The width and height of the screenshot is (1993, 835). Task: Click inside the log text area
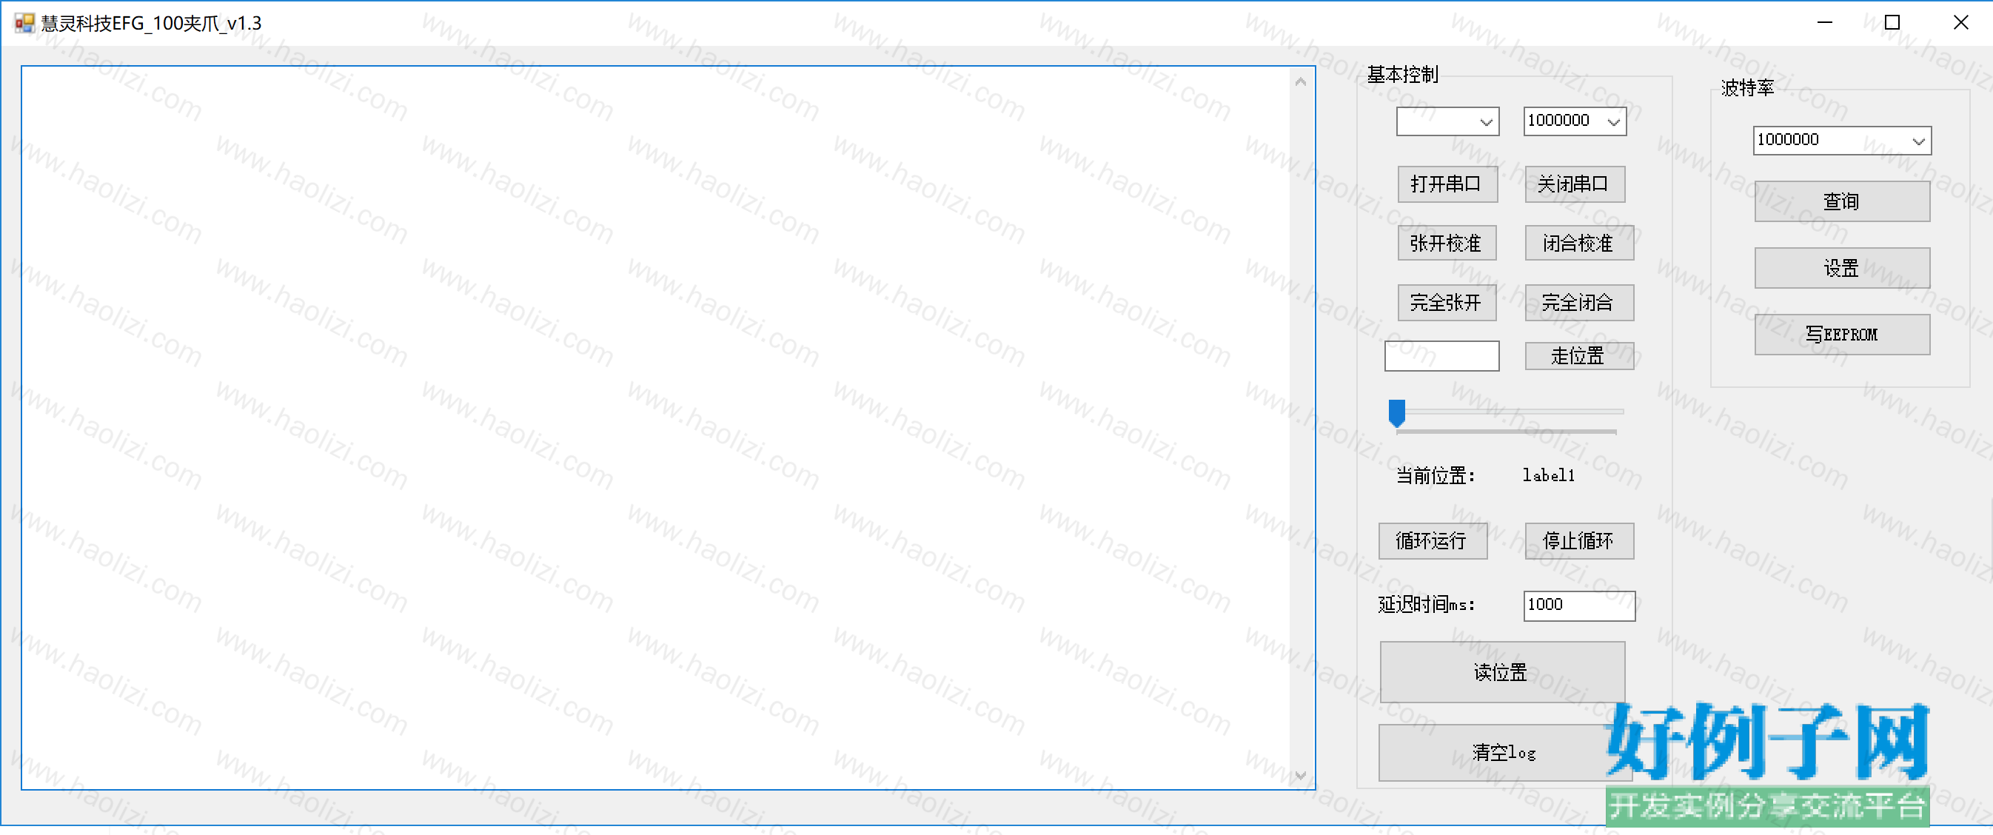coord(656,428)
